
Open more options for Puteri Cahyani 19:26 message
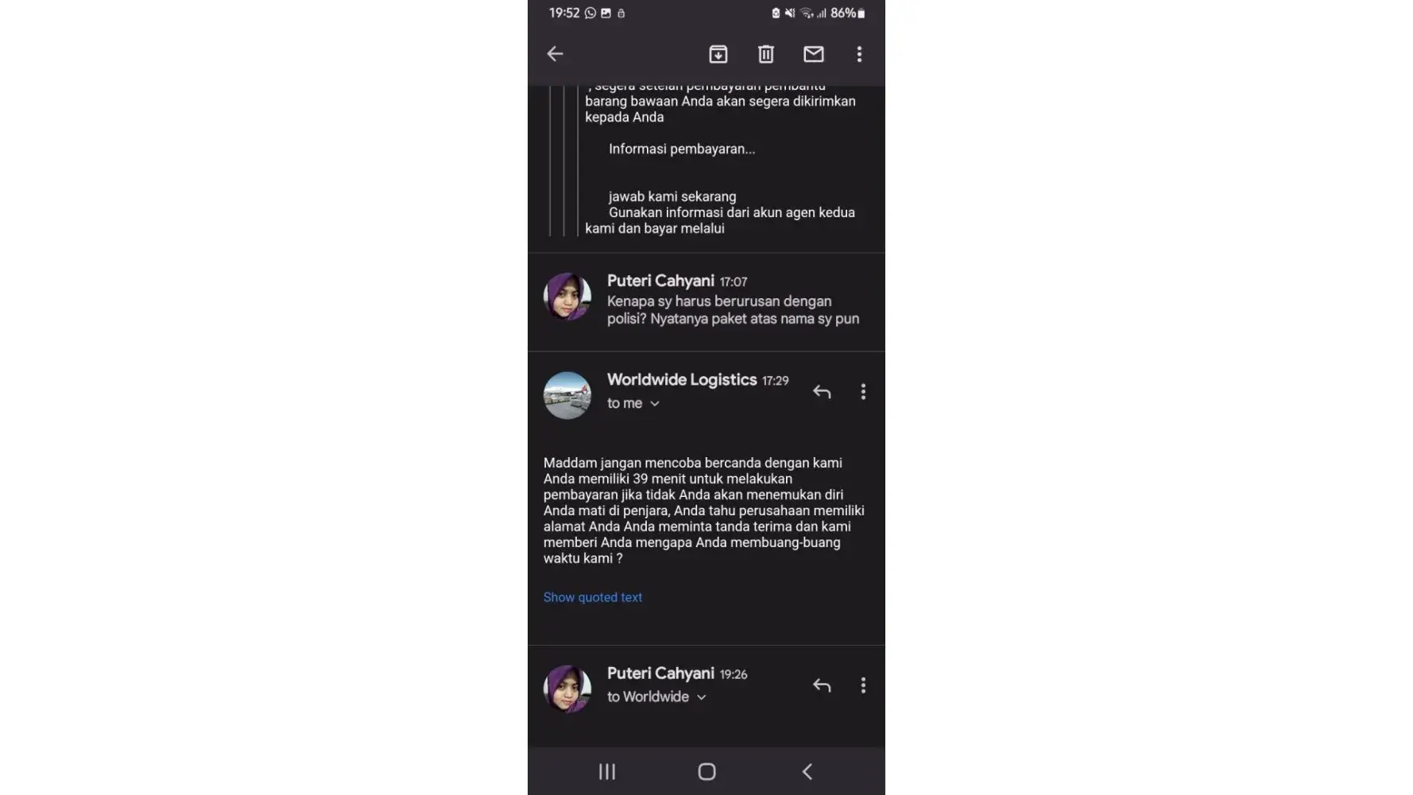coord(863,685)
